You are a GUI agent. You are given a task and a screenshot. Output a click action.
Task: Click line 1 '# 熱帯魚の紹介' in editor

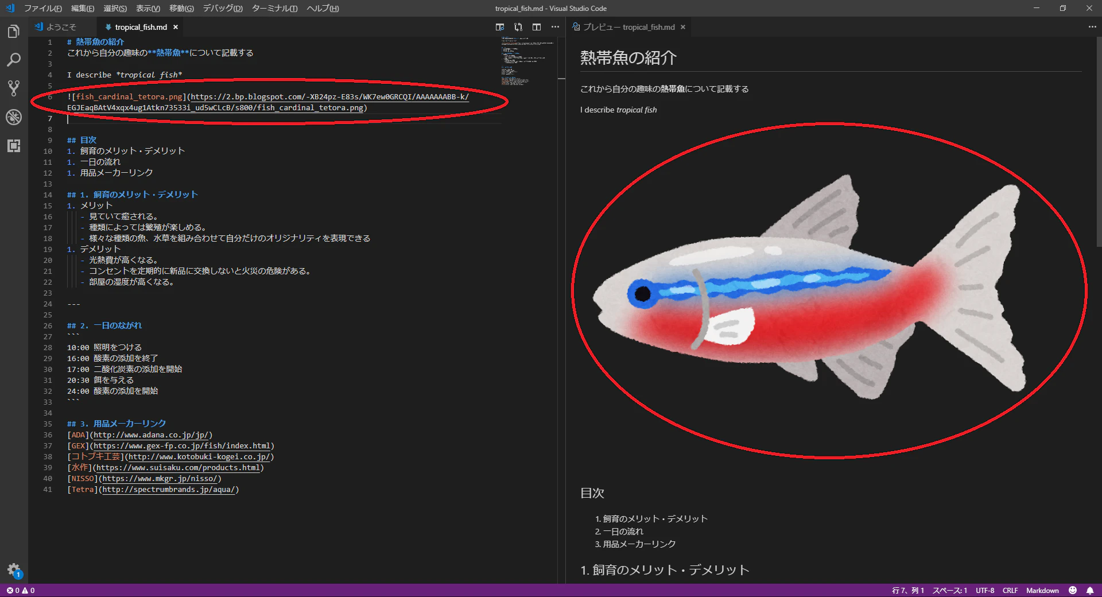point(95,42)
